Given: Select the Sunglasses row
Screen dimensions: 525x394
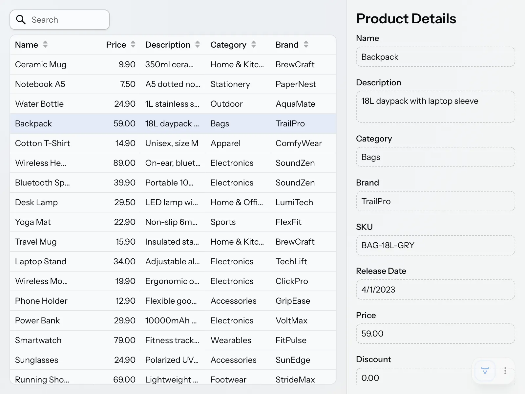Looking at the screenshot, I should coord(173,360).
